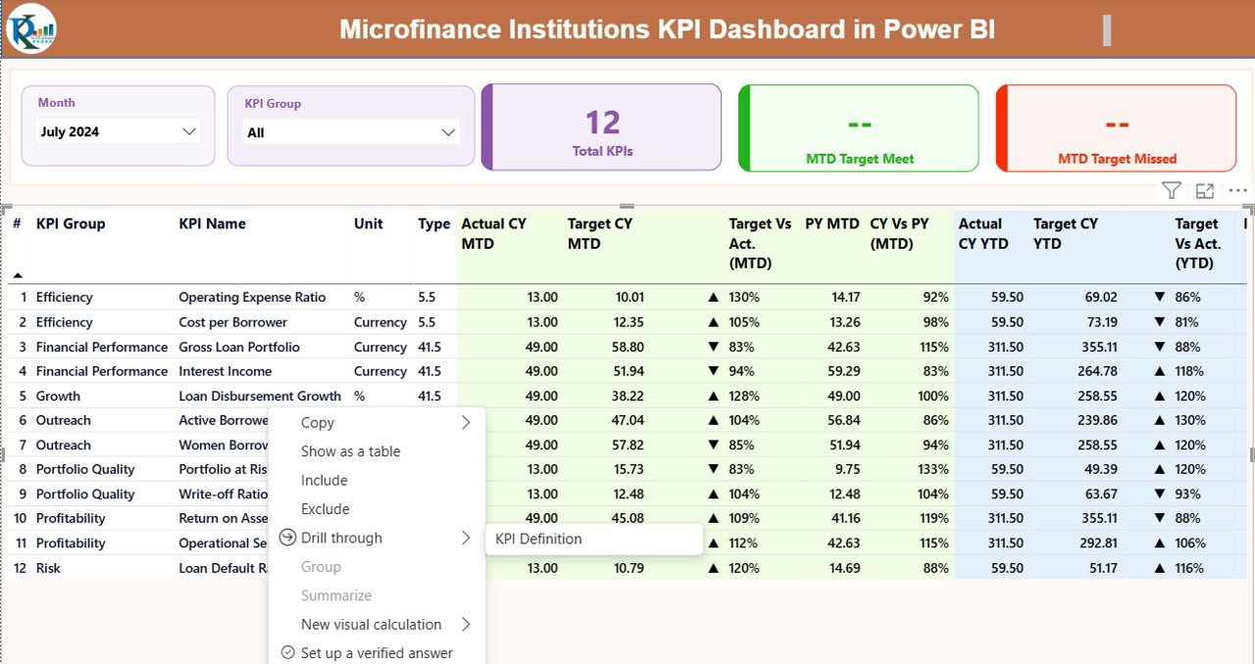Select Show as a table from the menu

click(x=351, y=451)
